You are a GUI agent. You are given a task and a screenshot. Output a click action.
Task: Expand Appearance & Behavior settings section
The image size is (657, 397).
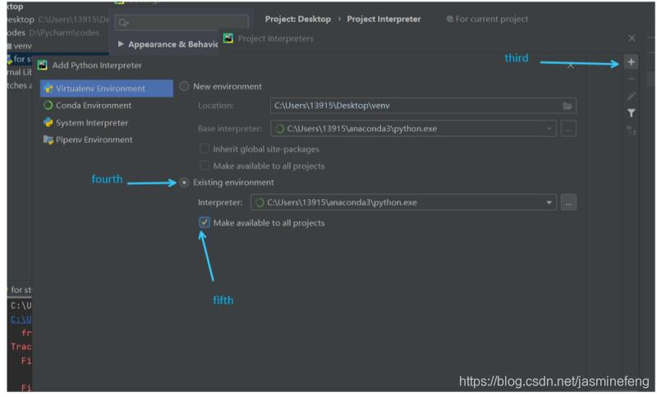[121, 44]
